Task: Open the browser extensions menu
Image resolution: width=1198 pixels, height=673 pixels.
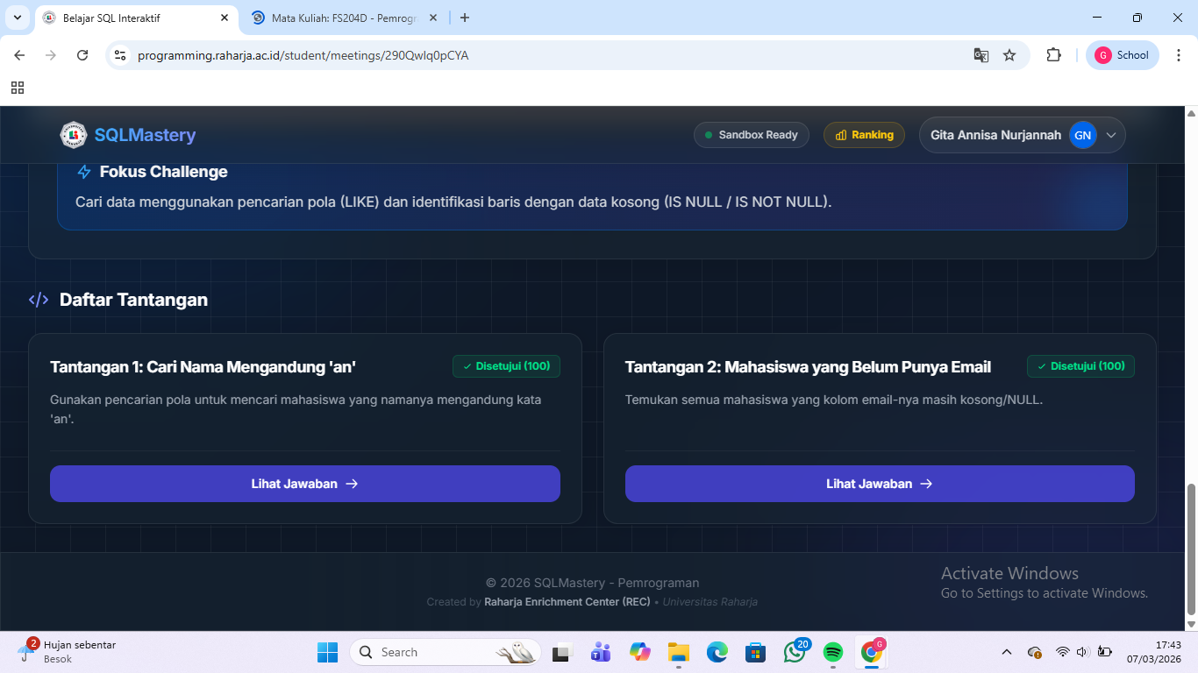Action: coord(1053,55)
